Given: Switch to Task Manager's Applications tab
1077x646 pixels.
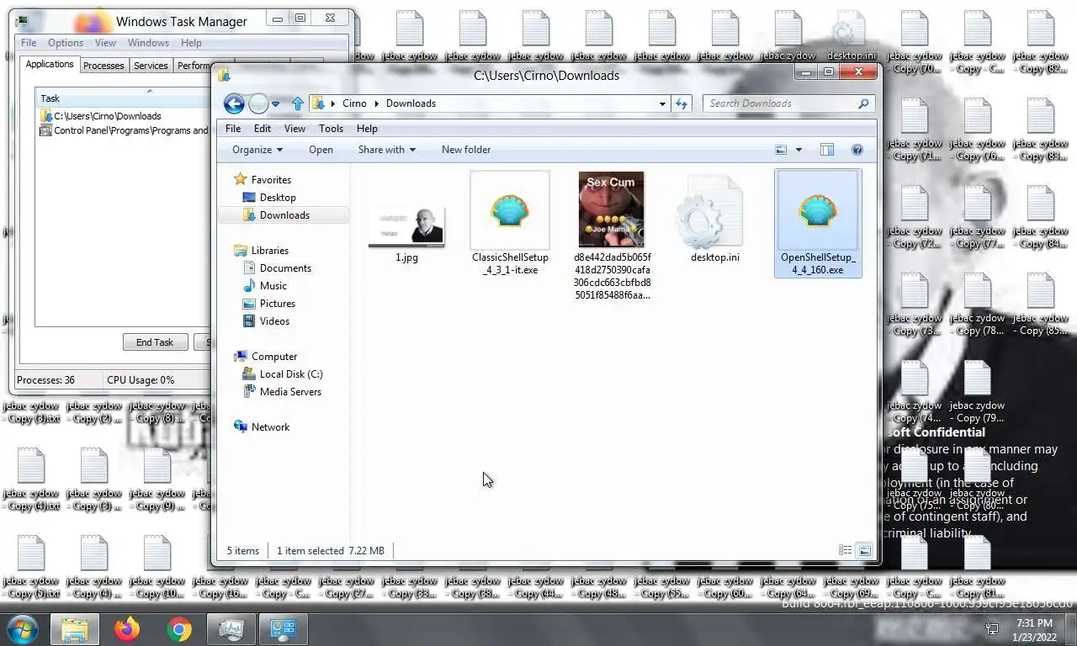Looking at the screenshot, I should tap(50, 64).
